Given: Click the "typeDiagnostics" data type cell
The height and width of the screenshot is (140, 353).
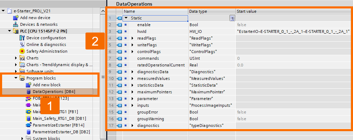Looking at the screenshot, I should point(212,126).
